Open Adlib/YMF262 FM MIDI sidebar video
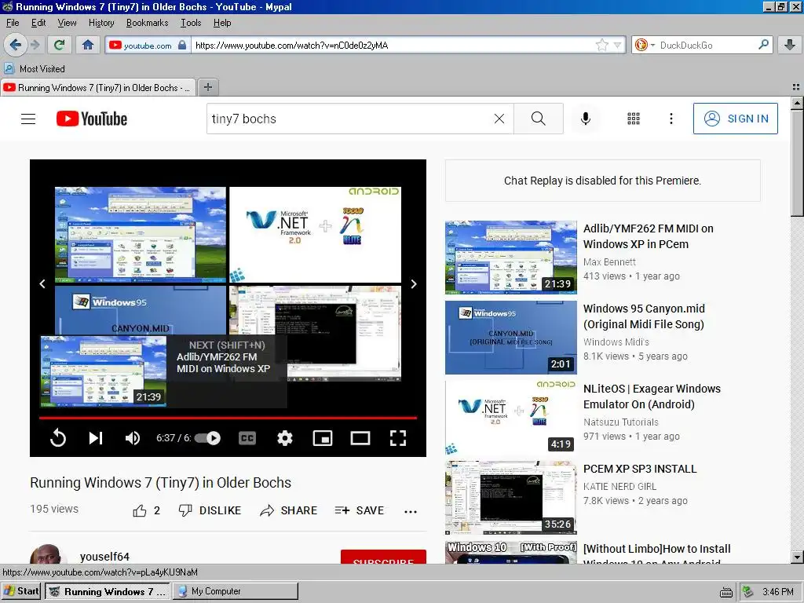 (x=648, y=236)
